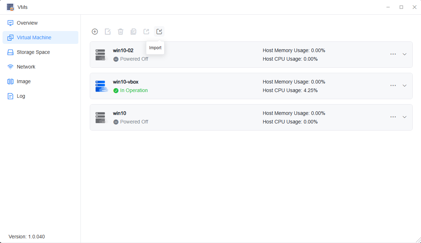Select the Clone VM icon

(133, 31)
